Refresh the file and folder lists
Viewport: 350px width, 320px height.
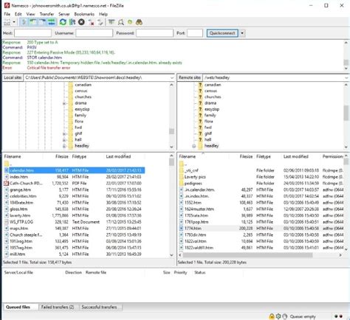pyautogui.click(x=63, y=22)
